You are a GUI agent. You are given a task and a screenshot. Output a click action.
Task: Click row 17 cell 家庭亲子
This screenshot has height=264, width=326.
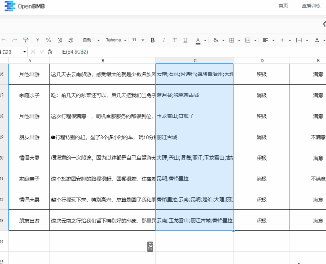pyautogui.click(x=29, y=95)
